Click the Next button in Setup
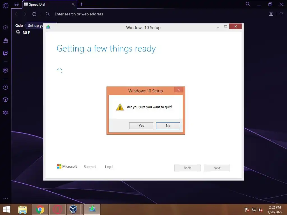 click(217, 168)
